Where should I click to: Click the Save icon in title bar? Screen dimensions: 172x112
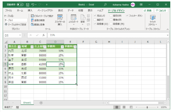(28, 5)
